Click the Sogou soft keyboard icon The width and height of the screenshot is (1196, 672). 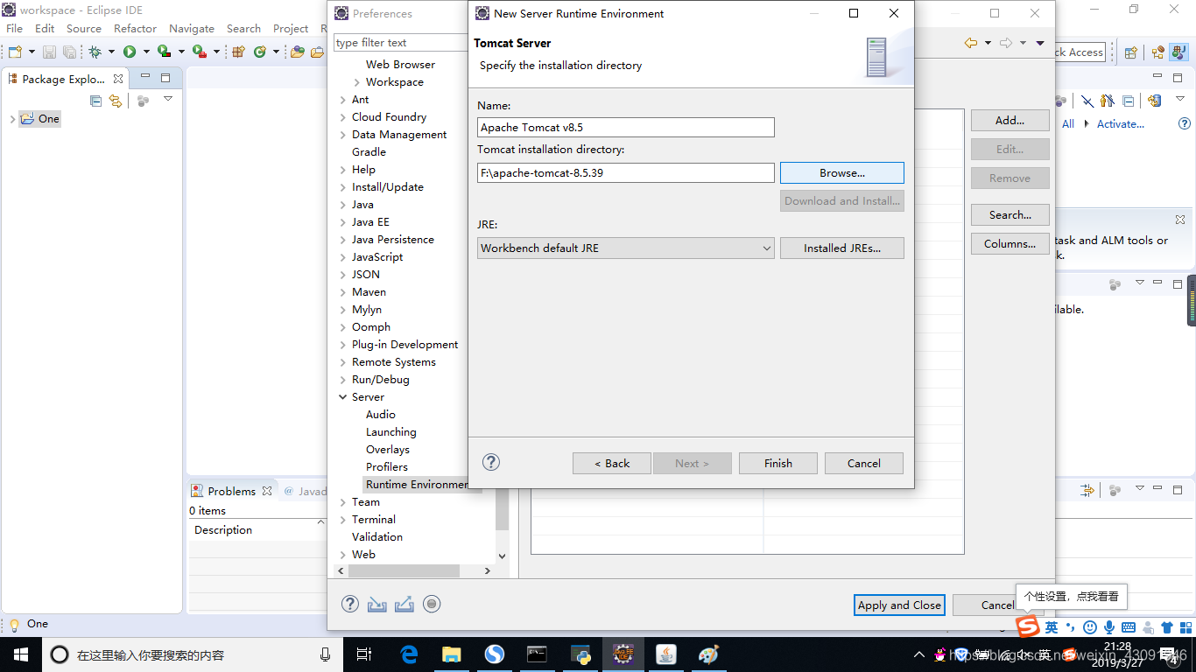tap(1129, 626)
